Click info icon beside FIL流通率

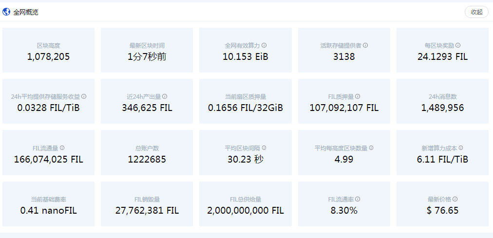[358, 199]
